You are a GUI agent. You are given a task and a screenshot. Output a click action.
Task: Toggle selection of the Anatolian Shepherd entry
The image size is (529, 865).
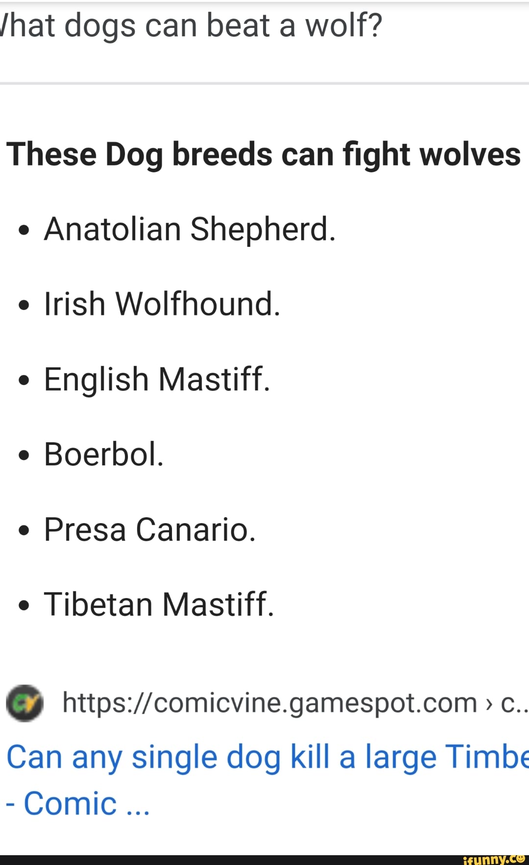coord(190,228)
